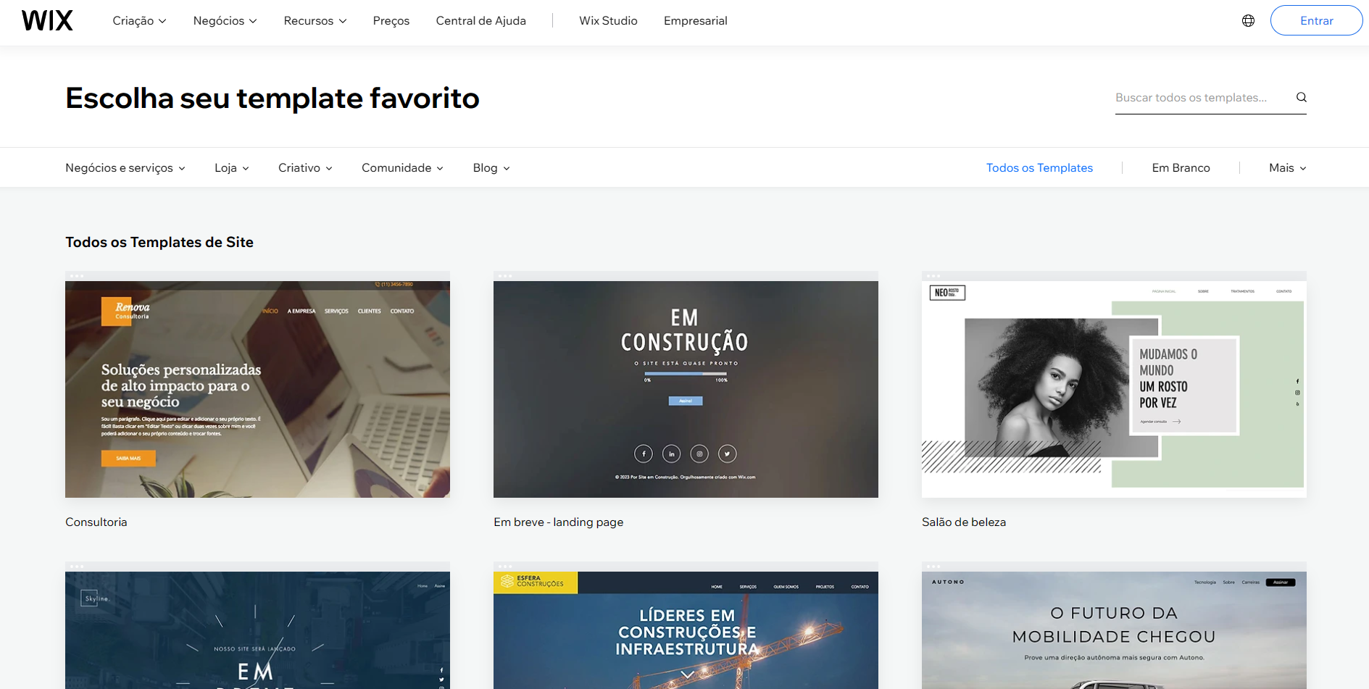This screenshot has height=689, width=1369.
Task: Open the Preços page
Action: (x=391, y=21)
